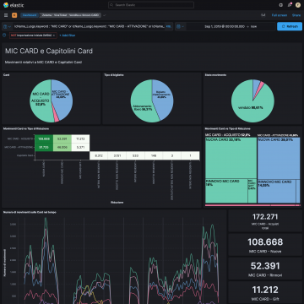This screenshot has height=304, width=304.
Task: Remove the NOT Importazione iniziale filter
Action: (x=54, y=35)
